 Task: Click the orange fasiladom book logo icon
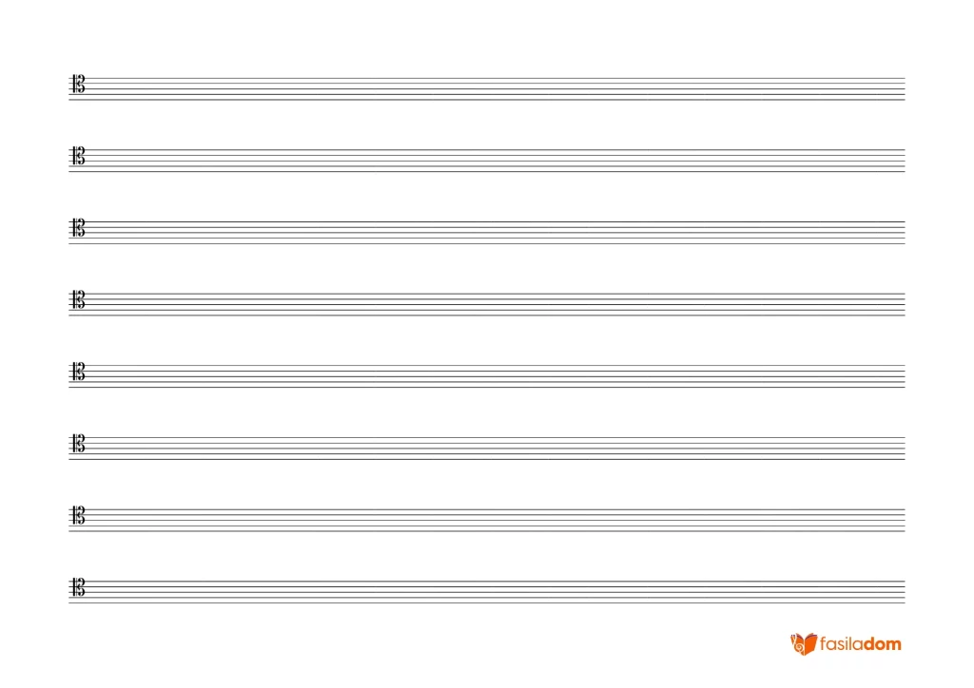[803, 644]
